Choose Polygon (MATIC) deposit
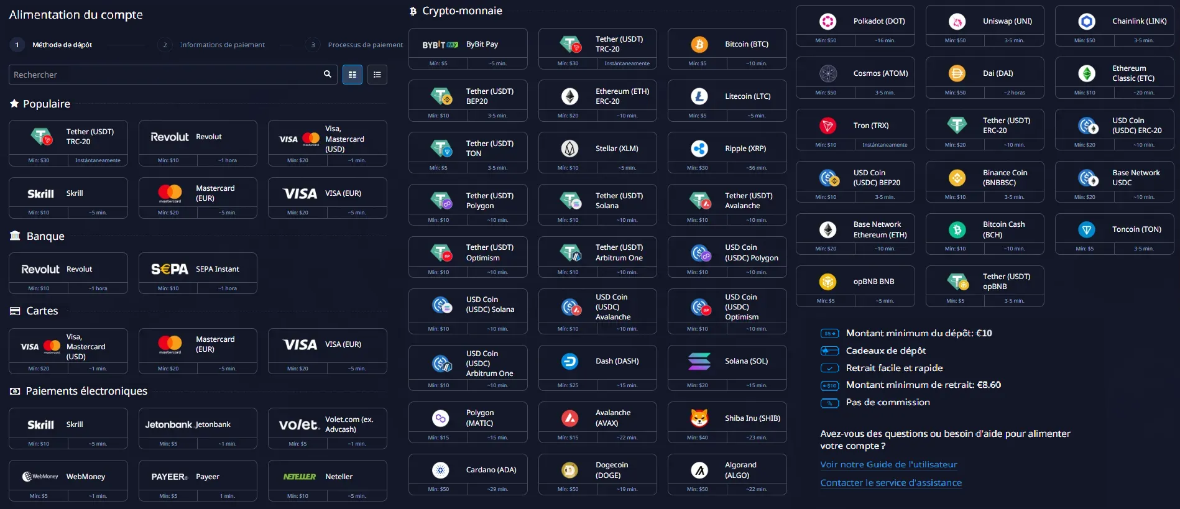This screenshot has height=509, width=1180. (x=468, y=423)
